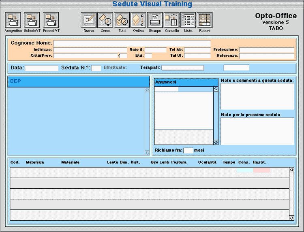Click the Note per la prossima seduta area
The image size is (304, 232).
click(257, 131)
